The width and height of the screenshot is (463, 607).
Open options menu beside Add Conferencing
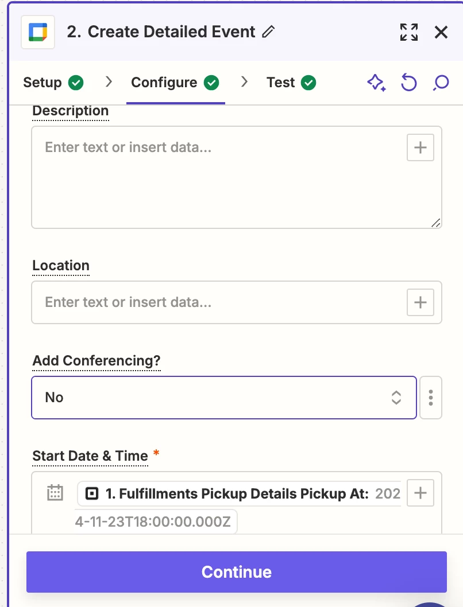pyautogui.click(x=431, y=398)
